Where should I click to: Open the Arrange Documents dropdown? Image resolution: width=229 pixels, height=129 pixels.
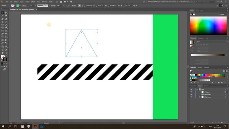pos(66,2)
